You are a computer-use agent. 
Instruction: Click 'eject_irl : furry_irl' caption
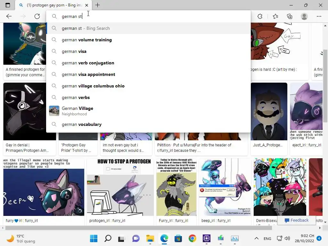(307, 145)
